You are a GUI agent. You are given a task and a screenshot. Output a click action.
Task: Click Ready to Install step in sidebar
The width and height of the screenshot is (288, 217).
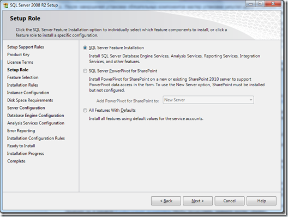tap(21, 146)
